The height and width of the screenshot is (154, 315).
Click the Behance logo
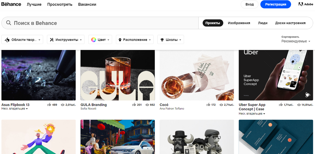(x=11, y=4)
